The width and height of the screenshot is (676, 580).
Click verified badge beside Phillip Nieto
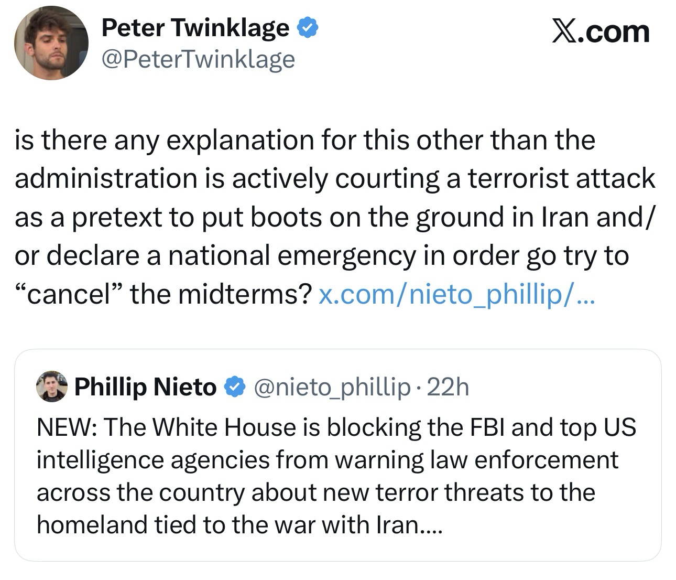234,388
